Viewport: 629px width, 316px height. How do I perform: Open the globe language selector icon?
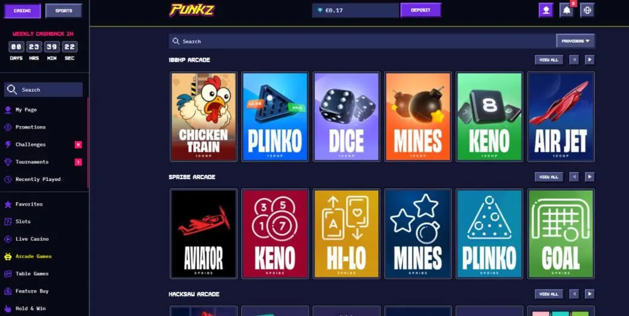click(587, 10)
